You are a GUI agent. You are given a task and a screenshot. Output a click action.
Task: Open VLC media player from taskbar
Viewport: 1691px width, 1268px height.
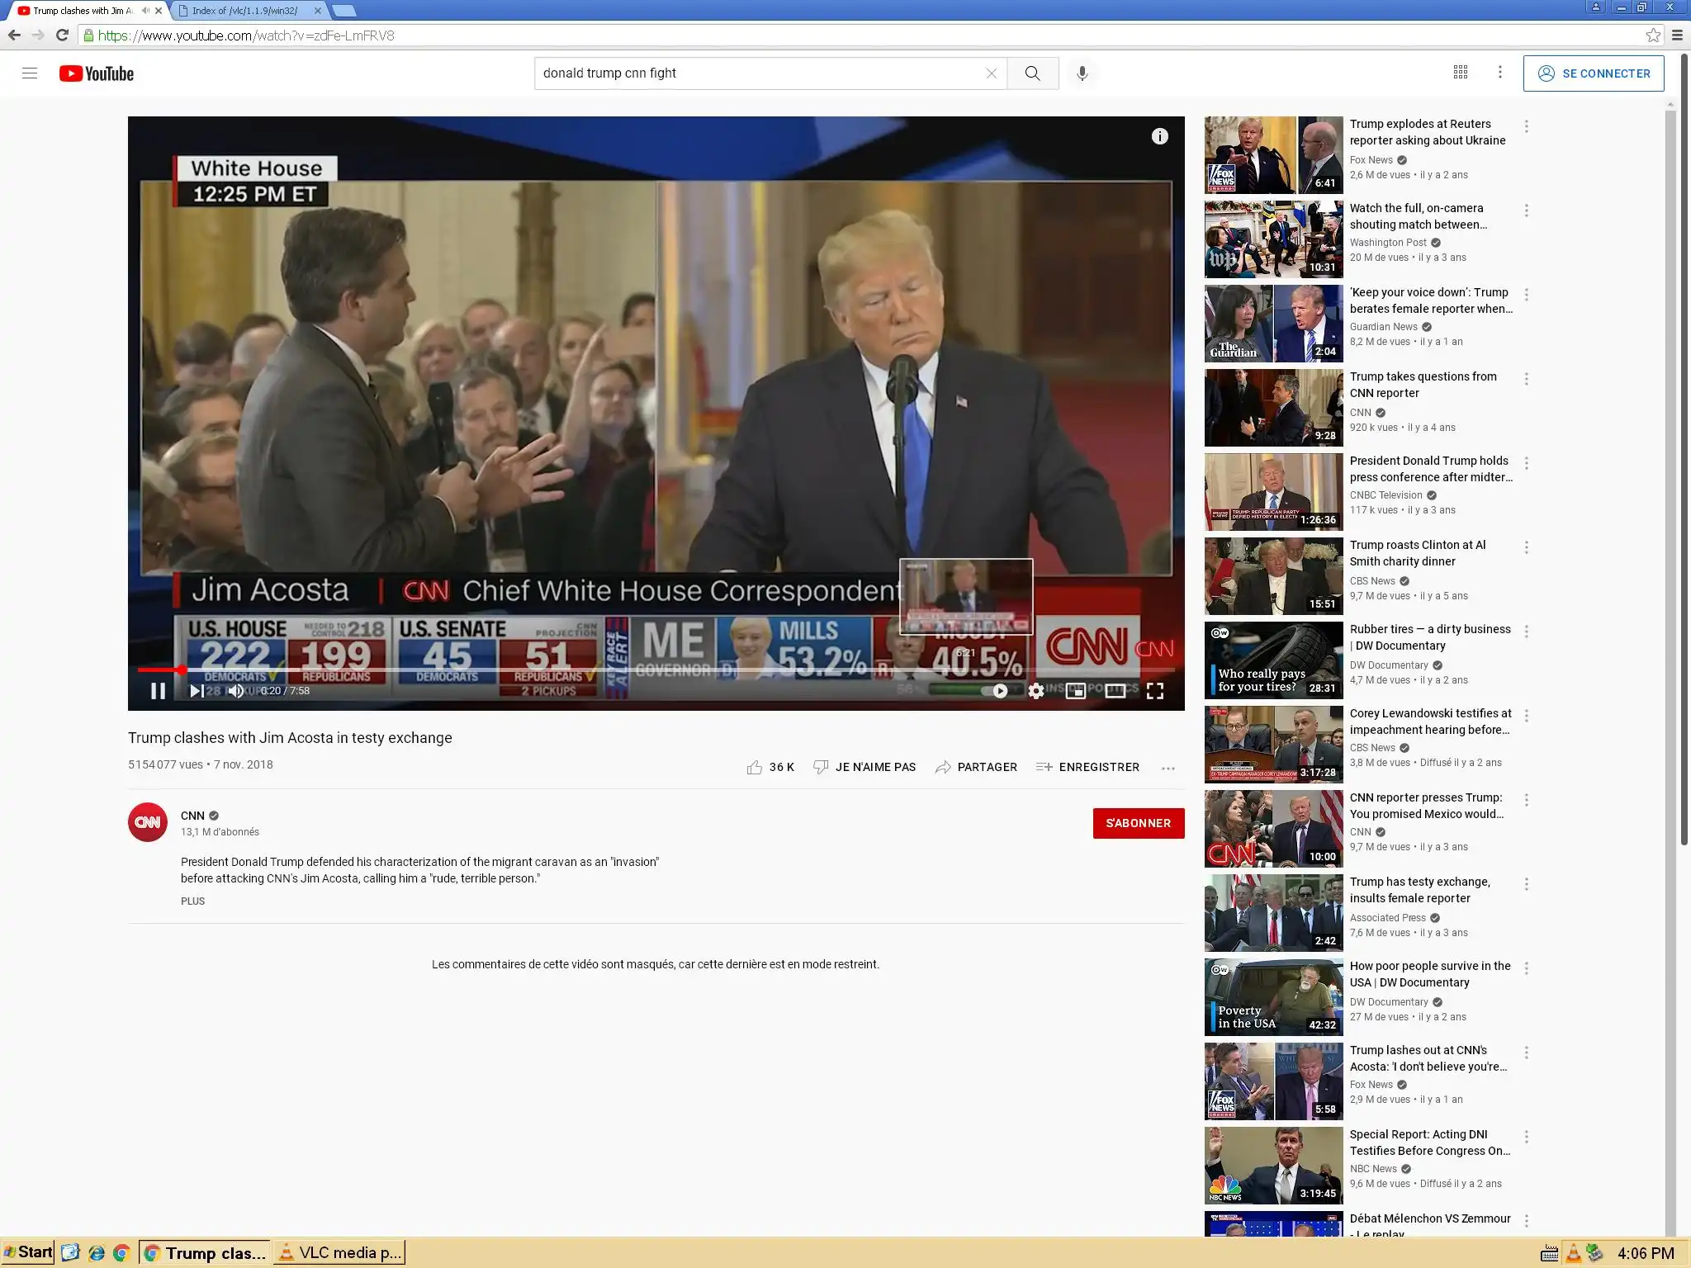(x=339, y=1252)
